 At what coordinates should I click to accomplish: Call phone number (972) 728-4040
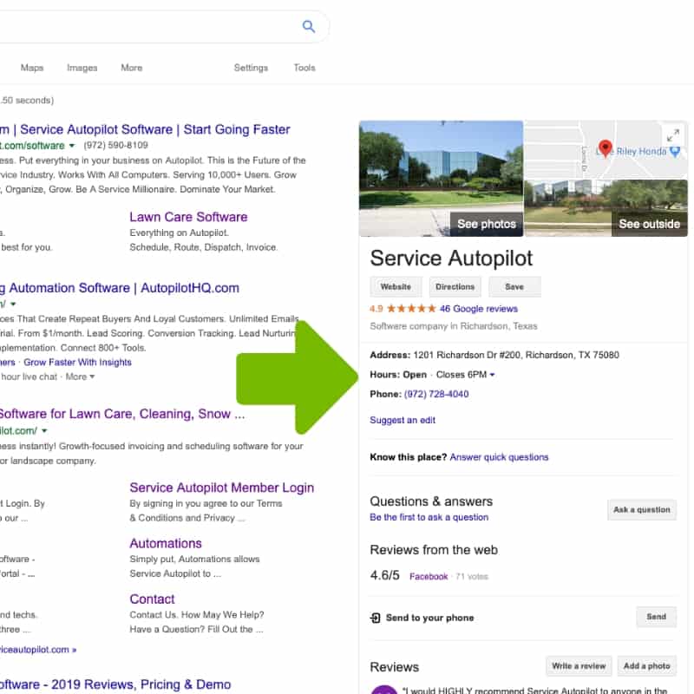tap(436, 394)
